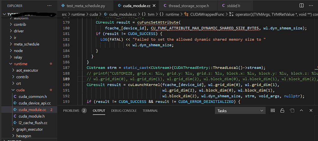Open the output log in editor
Viewport: 318px width, 141px height.
coord(292,111)
